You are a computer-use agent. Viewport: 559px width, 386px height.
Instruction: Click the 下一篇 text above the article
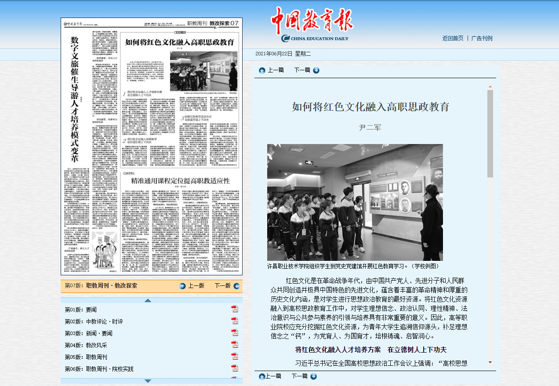[302, 70]
